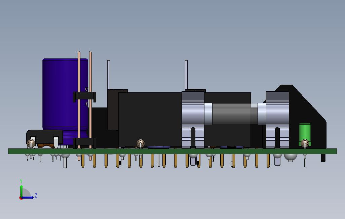
Task: Click the upper black spacer on copper pins
Action: pos(84,97)
